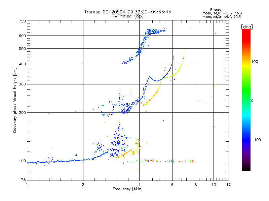Click the y-axis tick '75'
Screen dimensions: 269x201
pyautogui.click(x=24, y=180)
